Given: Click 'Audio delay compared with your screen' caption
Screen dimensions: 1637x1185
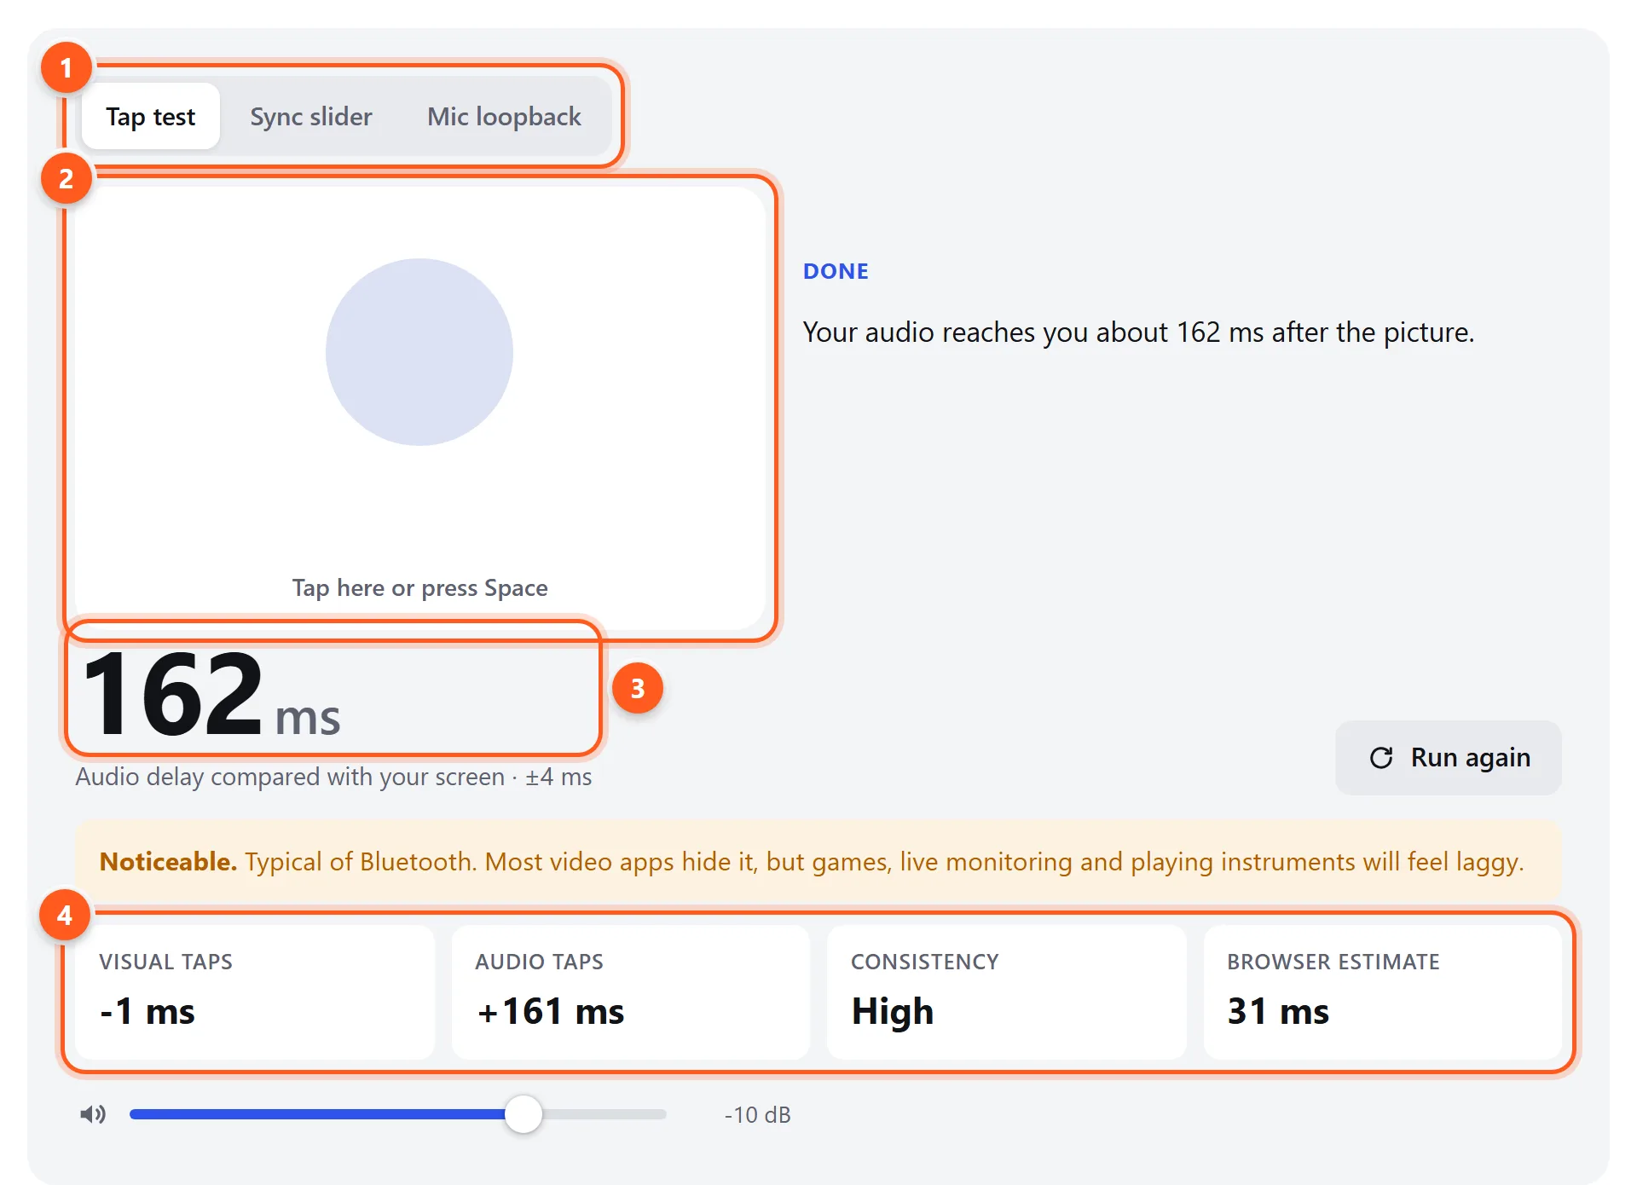Looking at the screenshot, I should (x=333, y=777).
